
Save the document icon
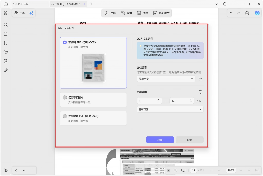[247, 13]
